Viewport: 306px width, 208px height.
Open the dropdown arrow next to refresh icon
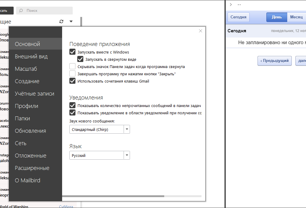coord(71,21)
